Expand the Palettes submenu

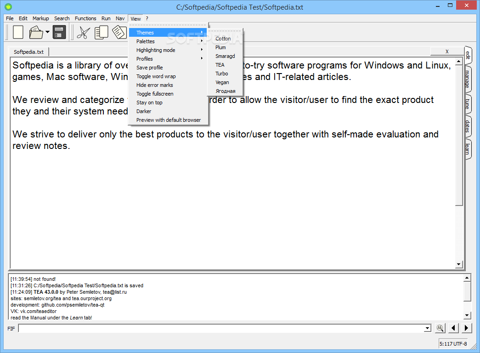click(168, 41)
